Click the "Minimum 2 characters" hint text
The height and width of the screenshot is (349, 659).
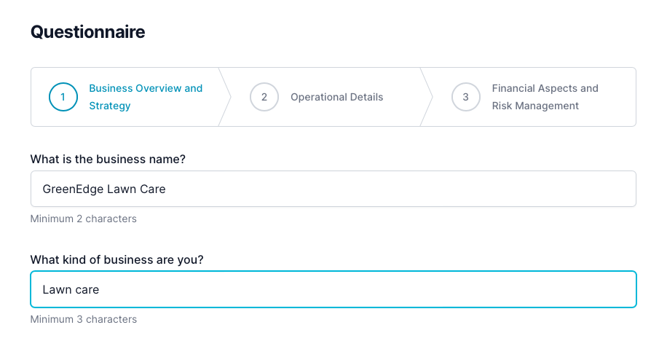tap(83, 219)
